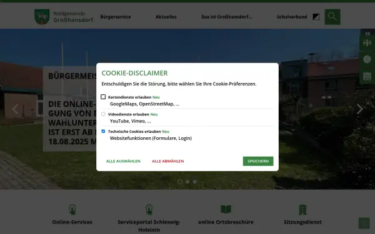
Task: Open the Aktuelles menu
Action: [166, 17]
